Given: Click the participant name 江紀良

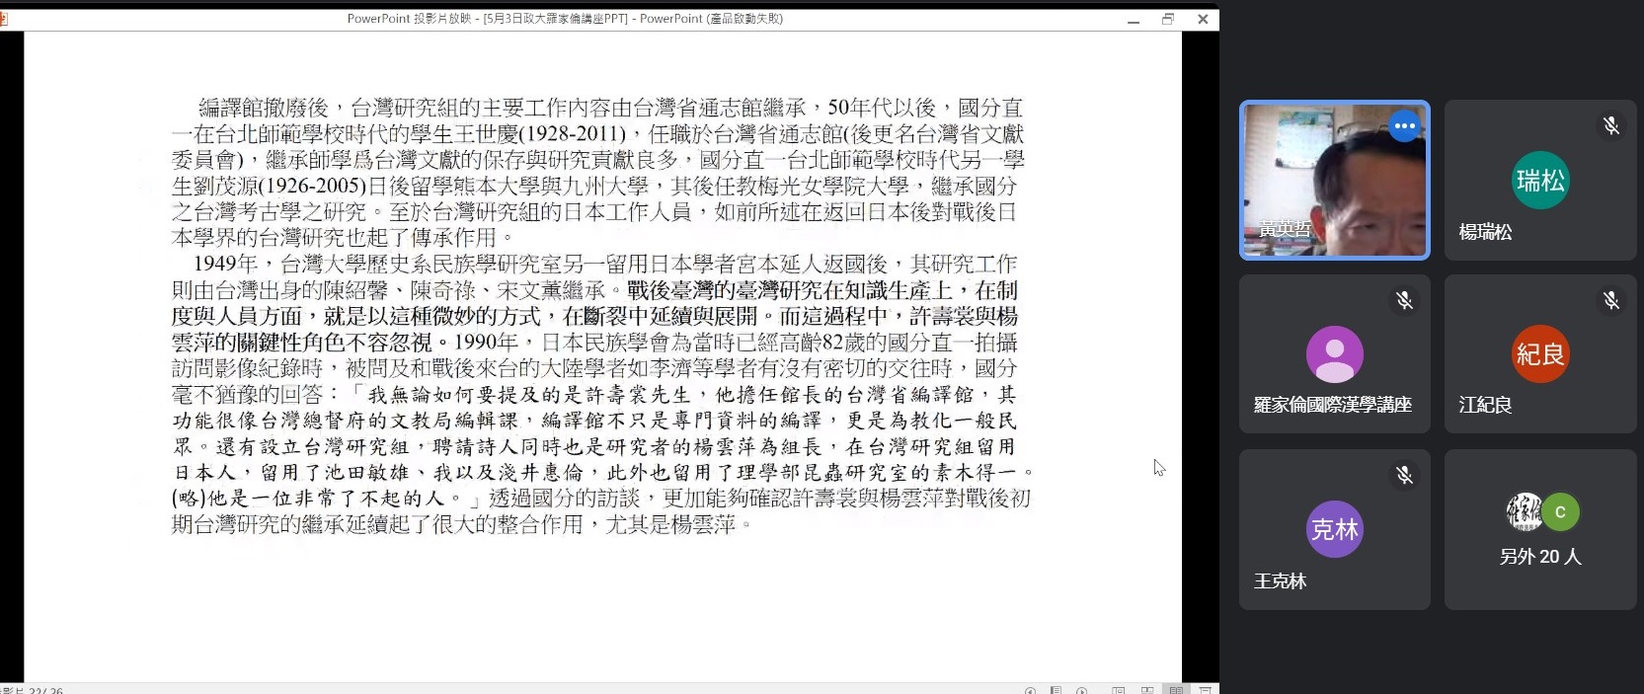Looking at the screenshot, I should click(1485, 405).
